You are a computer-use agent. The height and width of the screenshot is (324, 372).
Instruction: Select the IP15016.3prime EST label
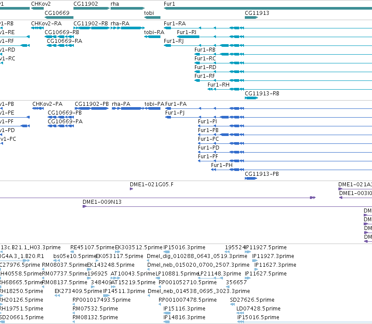(184, 247)
